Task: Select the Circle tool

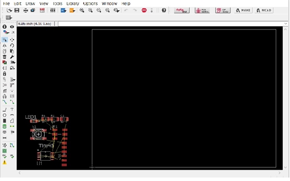Action: coord(4,115)
